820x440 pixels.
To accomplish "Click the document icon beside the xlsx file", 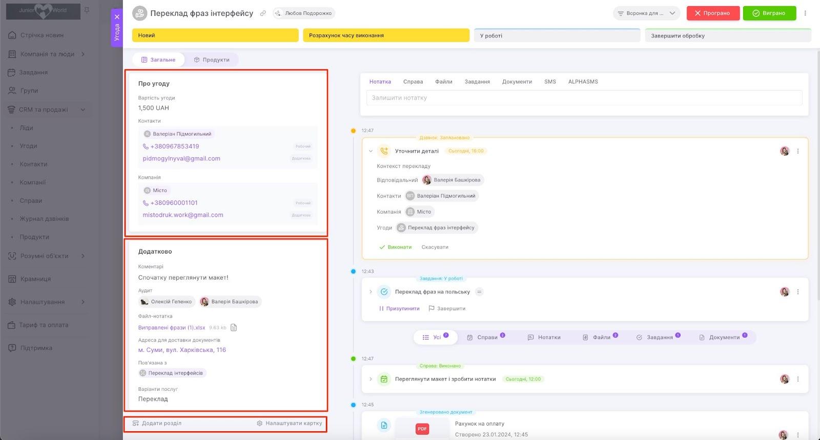I will (234, 328).
